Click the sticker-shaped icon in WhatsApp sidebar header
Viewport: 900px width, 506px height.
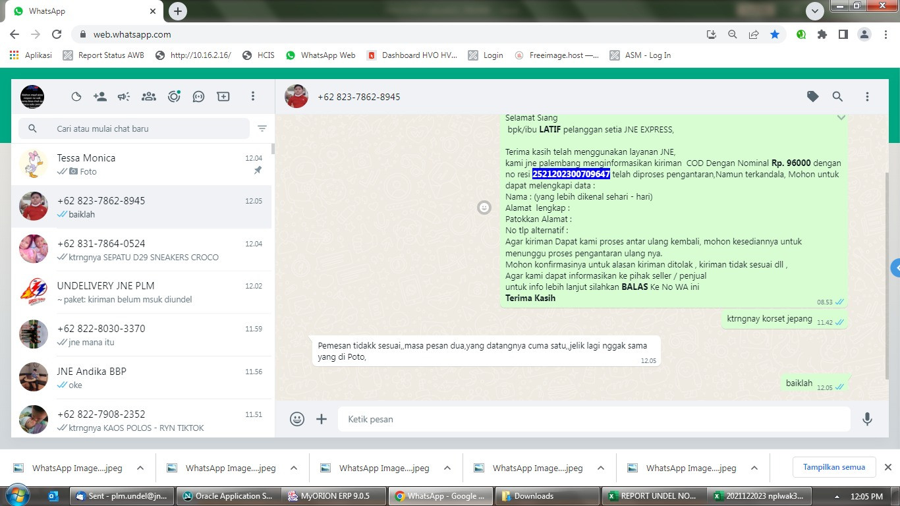(76, 97)
